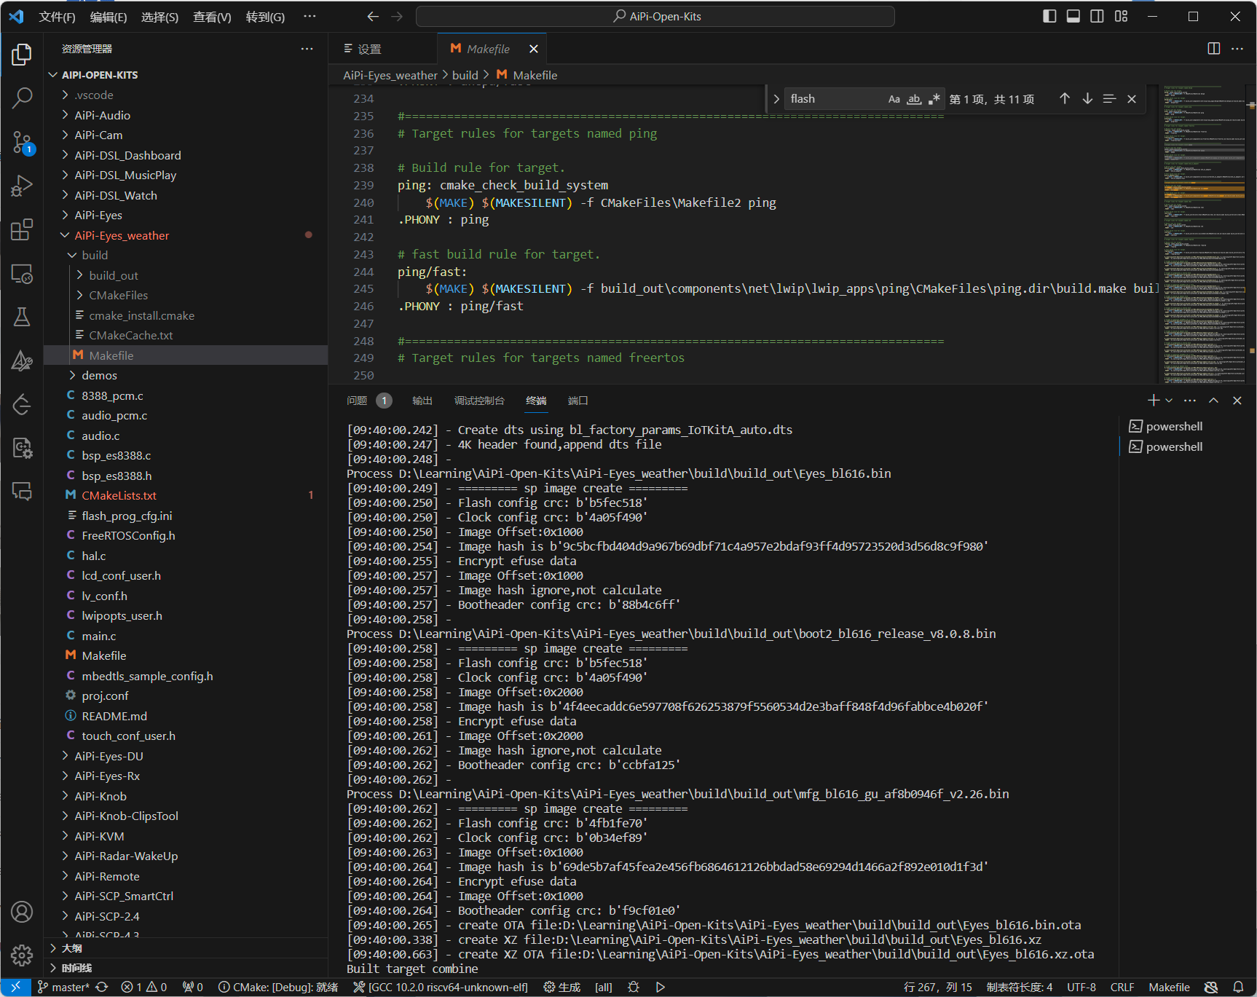
Task: Switch to the 问题 problems tab
Action: 357,401
